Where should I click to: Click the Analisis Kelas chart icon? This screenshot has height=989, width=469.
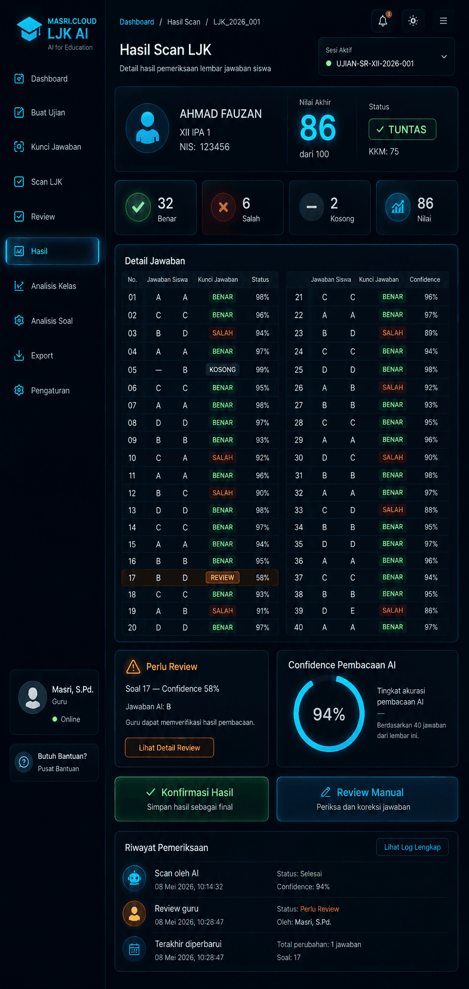coord(19,286)
